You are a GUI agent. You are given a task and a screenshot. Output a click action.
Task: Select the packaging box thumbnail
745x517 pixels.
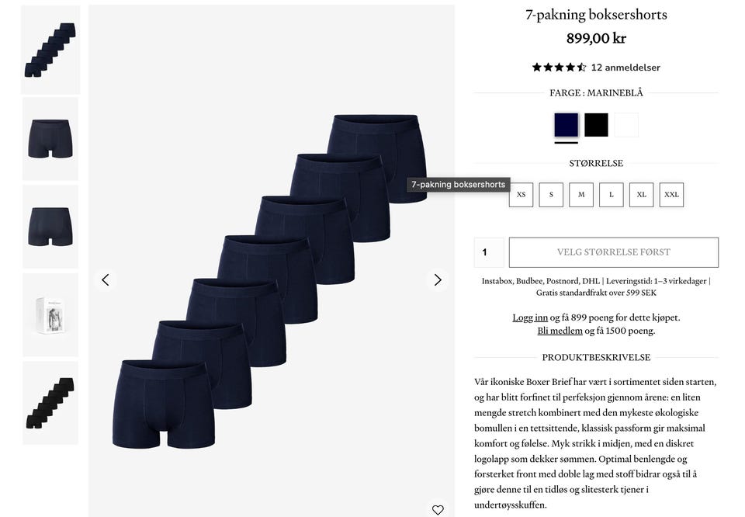[x=50, y=315]
